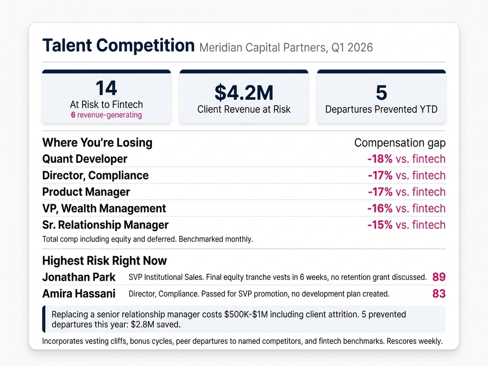Image resolution: width=488 pixels, height=366 pixels.
Task: Click the Compensation gap column header
Action: pos(400,143)
